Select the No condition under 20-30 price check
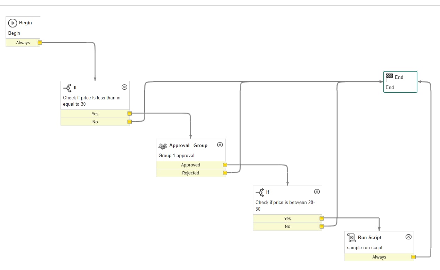Screen dimensions: 440x270 coord(287,226)
